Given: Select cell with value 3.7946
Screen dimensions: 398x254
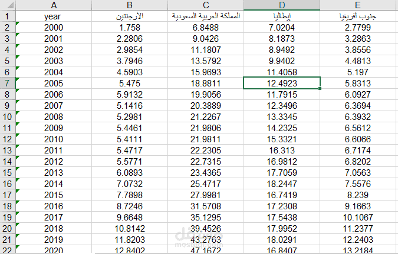Looking at the screenshot, I should point(130,61).
